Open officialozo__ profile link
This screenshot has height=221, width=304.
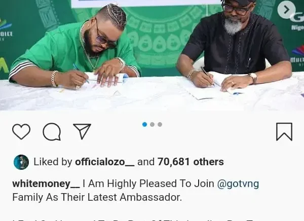click(105, 162)
